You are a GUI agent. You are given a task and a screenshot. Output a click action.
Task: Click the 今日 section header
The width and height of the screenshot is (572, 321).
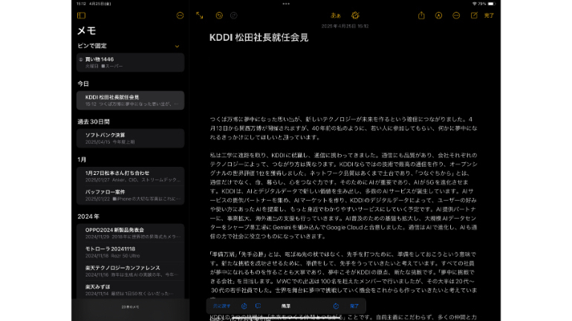[83, 84]
